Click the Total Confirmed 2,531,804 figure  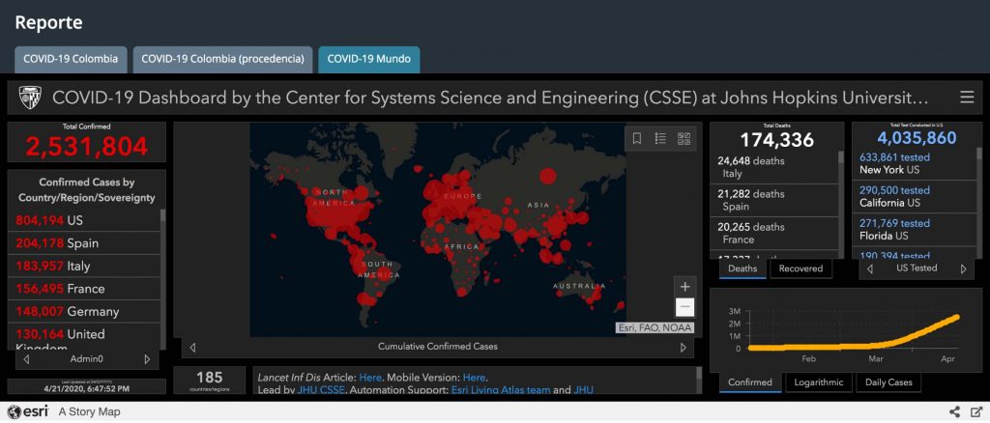tap(87, 146)
